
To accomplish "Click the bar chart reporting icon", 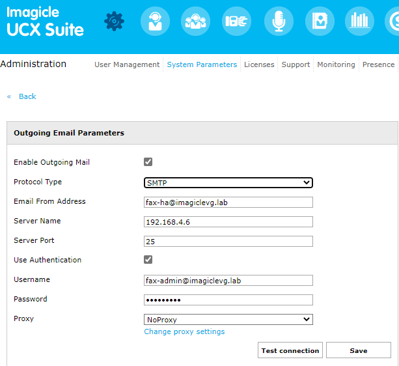I will pos(359,21).
